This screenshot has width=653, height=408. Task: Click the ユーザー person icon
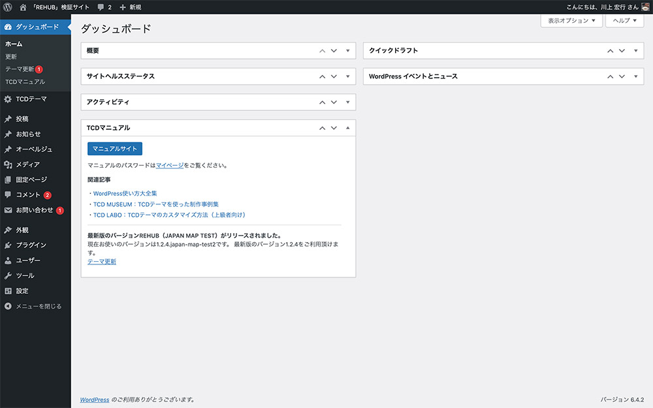(x=8, y=260)
